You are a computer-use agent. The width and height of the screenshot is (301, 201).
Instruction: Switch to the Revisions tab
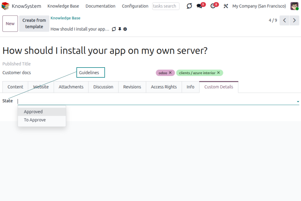[x=132, y=87]
